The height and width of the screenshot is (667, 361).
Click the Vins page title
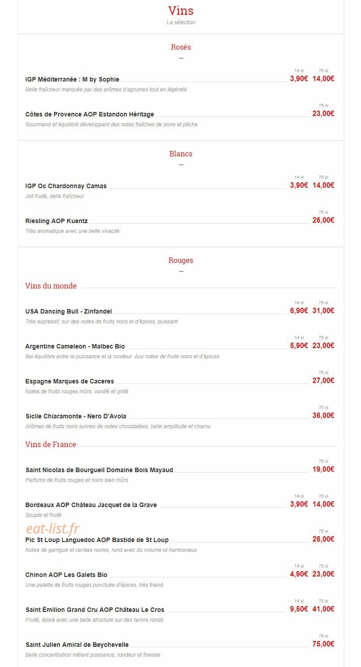point(181,11)
